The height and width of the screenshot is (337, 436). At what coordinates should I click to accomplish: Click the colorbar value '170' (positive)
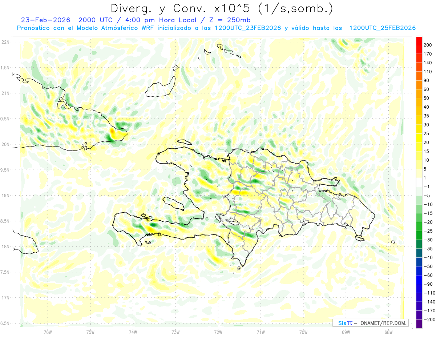(428, 54)
